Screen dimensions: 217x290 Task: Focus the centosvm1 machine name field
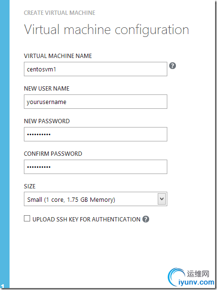click(x=96, y=69)
